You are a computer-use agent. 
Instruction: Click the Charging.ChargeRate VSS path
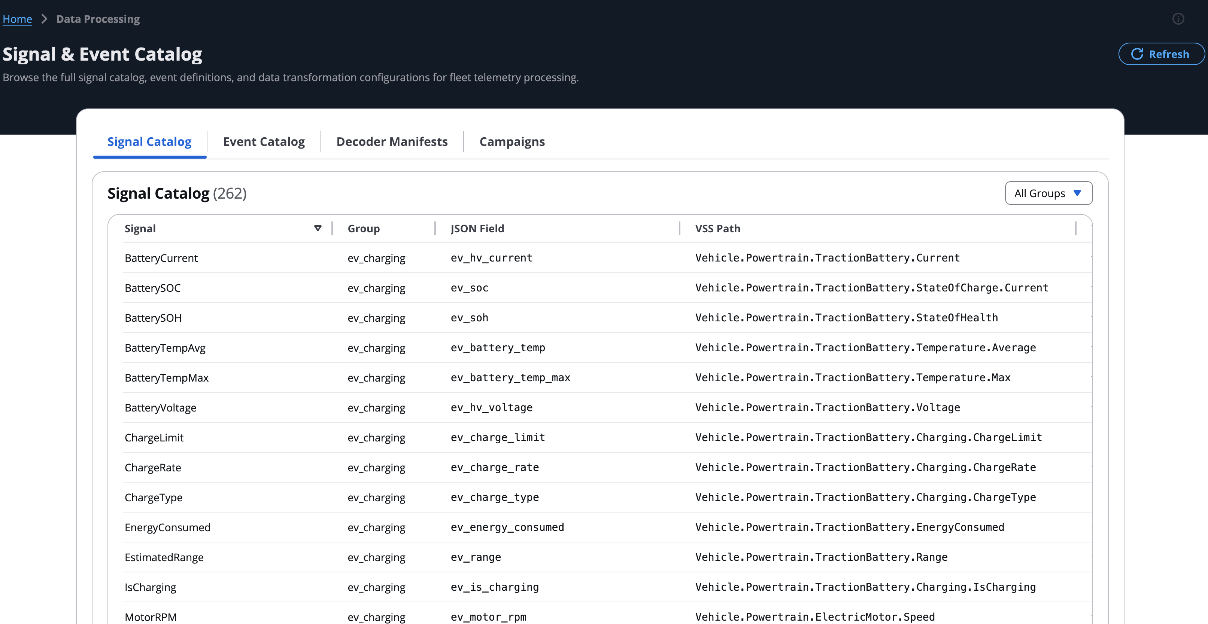[865, 468]
